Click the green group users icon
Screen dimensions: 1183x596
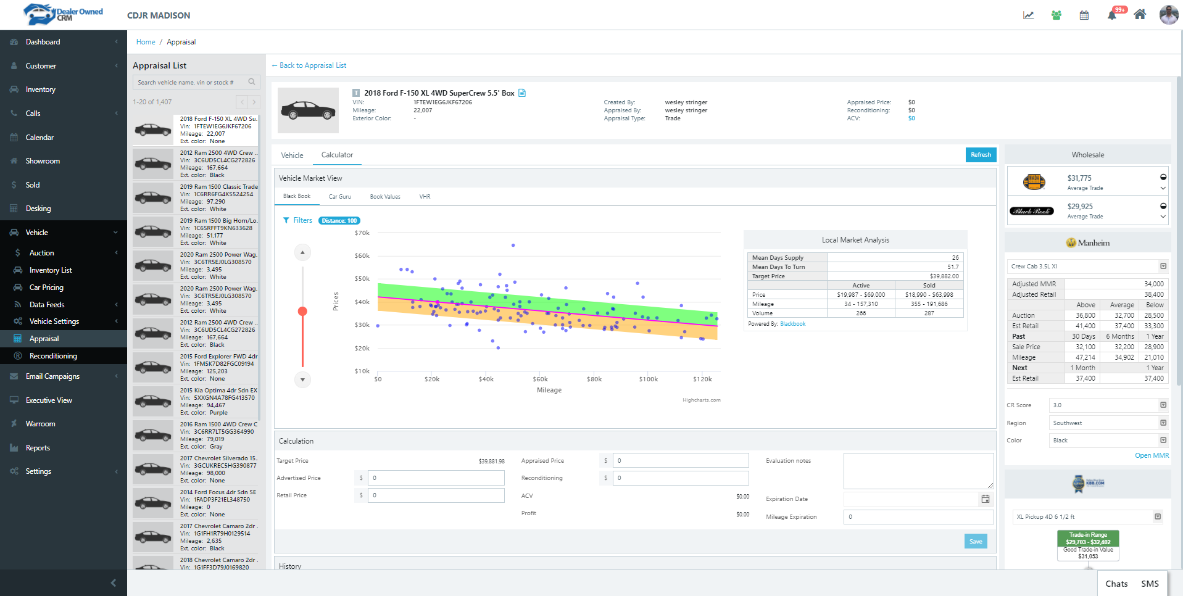tap(1056, 15)
